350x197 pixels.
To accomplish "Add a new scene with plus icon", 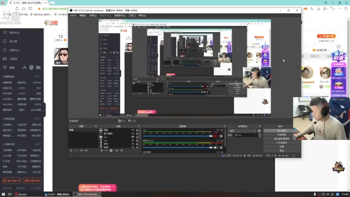I will coord(71,151).
